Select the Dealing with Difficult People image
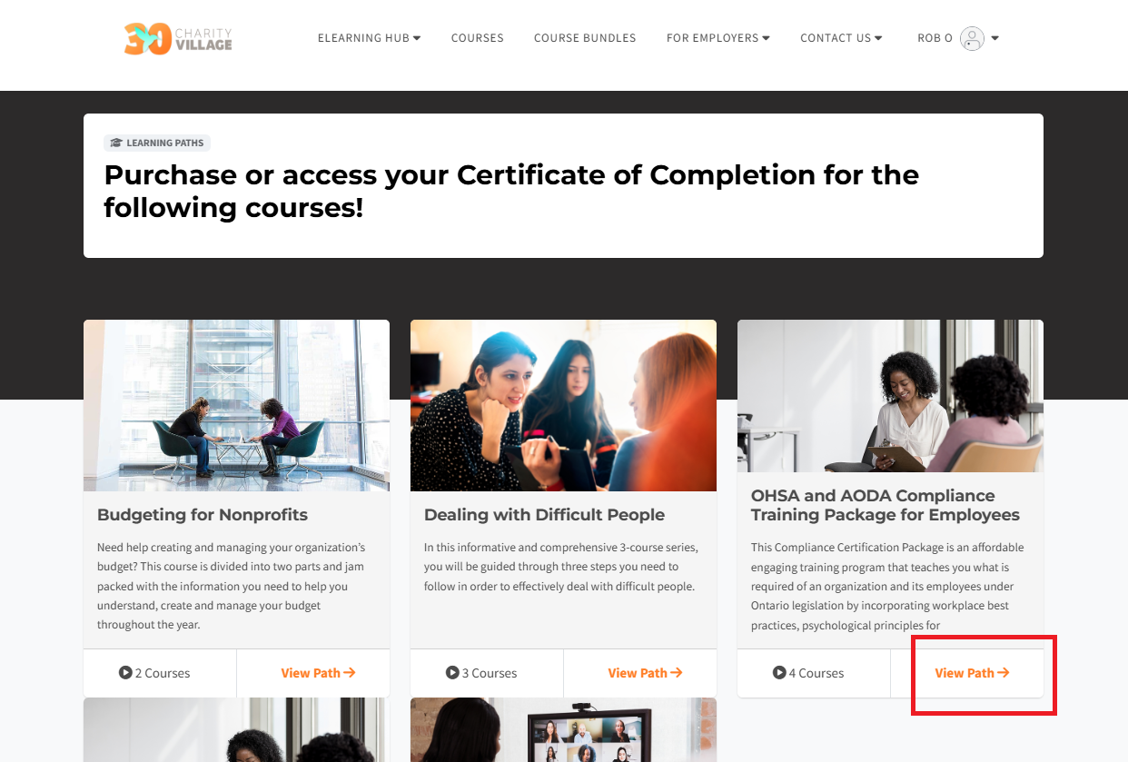The width and height of the screenshot is (1128, 762). [x=563, y=405]
